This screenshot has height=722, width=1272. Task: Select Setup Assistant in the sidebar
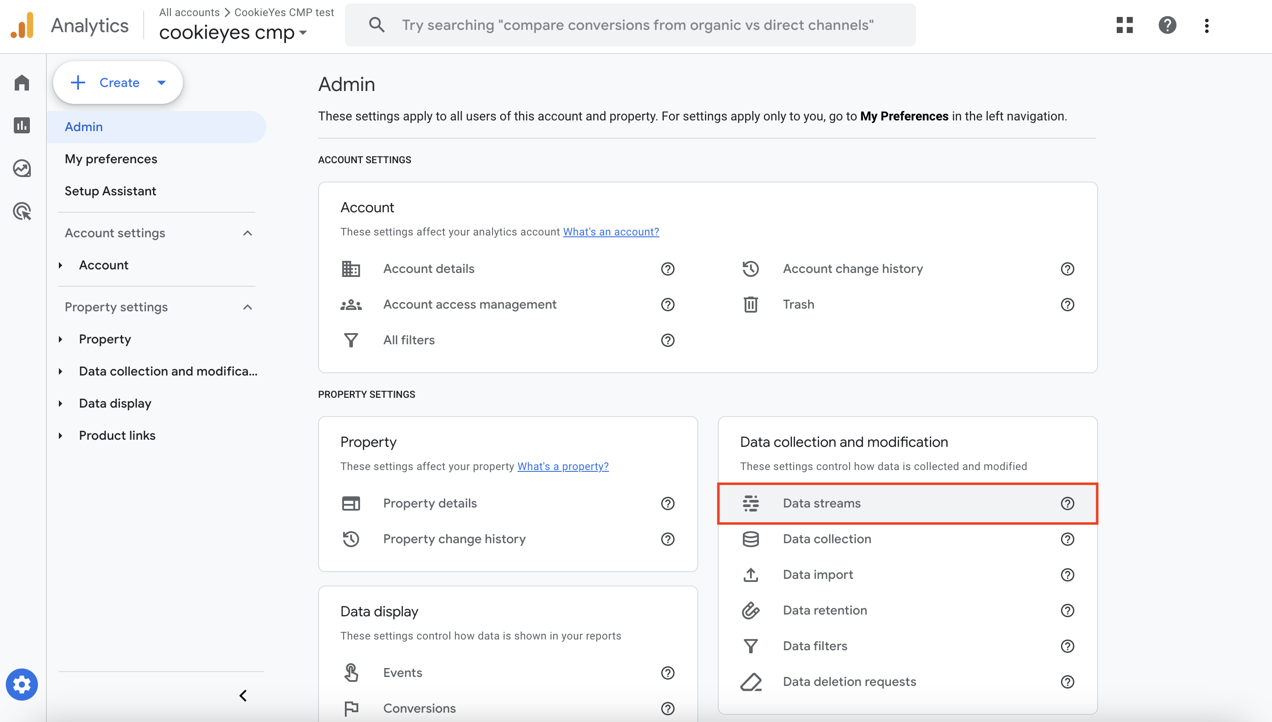(x=110, y=191)
